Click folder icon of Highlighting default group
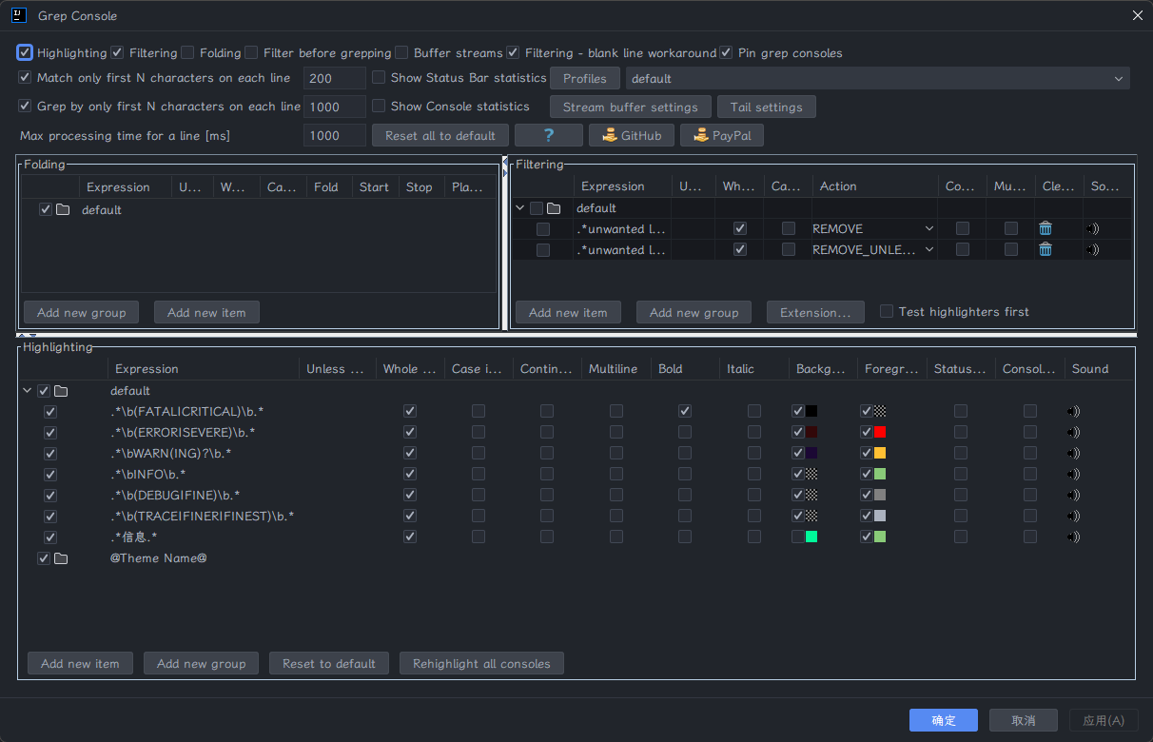Viewport: 1153px width, 742px height. click(61, 391)
